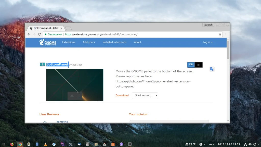Bookmark this page with the star icon
The image size is (261, 147).
(220, 34)
